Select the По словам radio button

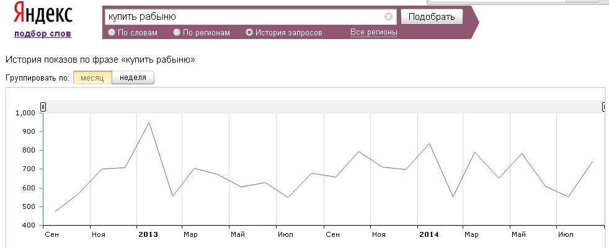tap(112, 32)
